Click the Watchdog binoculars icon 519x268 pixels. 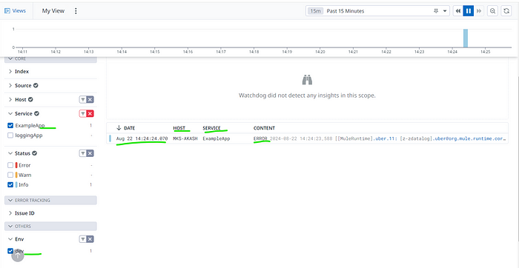307,80
